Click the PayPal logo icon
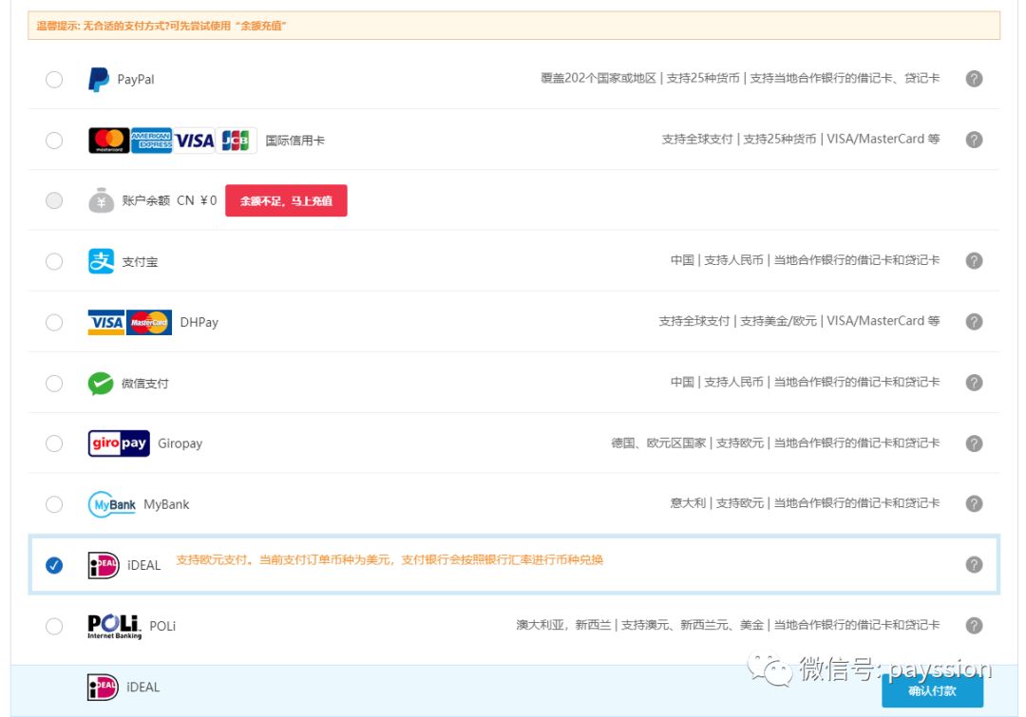1026x717 pixels. coord(99,79)
